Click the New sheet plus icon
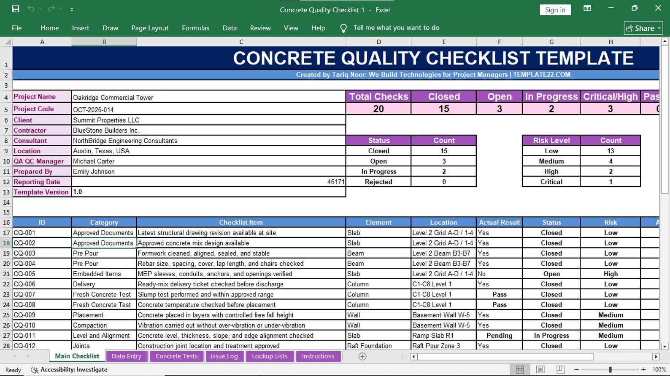The width and height of the screenshot is (670, 376). point(362,356)
